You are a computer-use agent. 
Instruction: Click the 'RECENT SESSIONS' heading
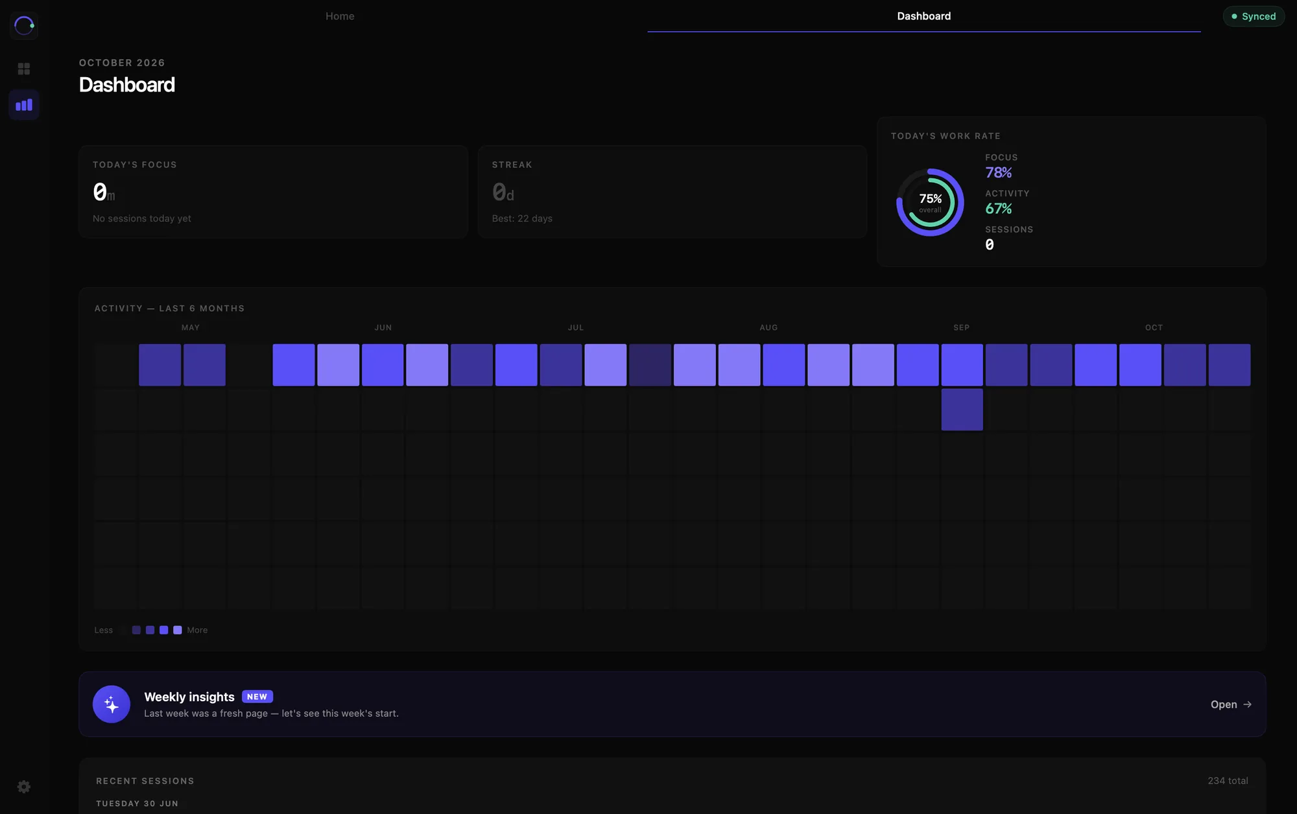[x=145, y=781]
